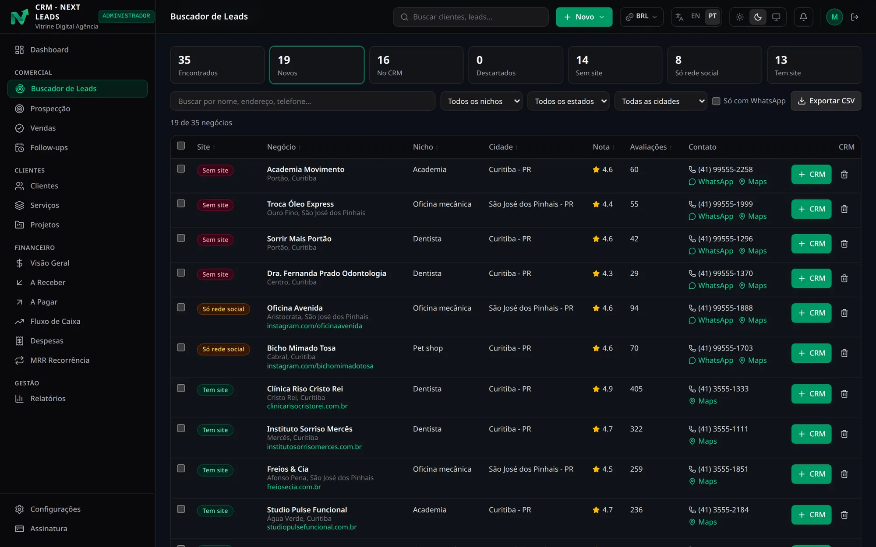The height and width of the screenshot is (547, 876).
Task: Tick the Instituto Sorriso Mercês row checkbox
Action: (181, 428)
